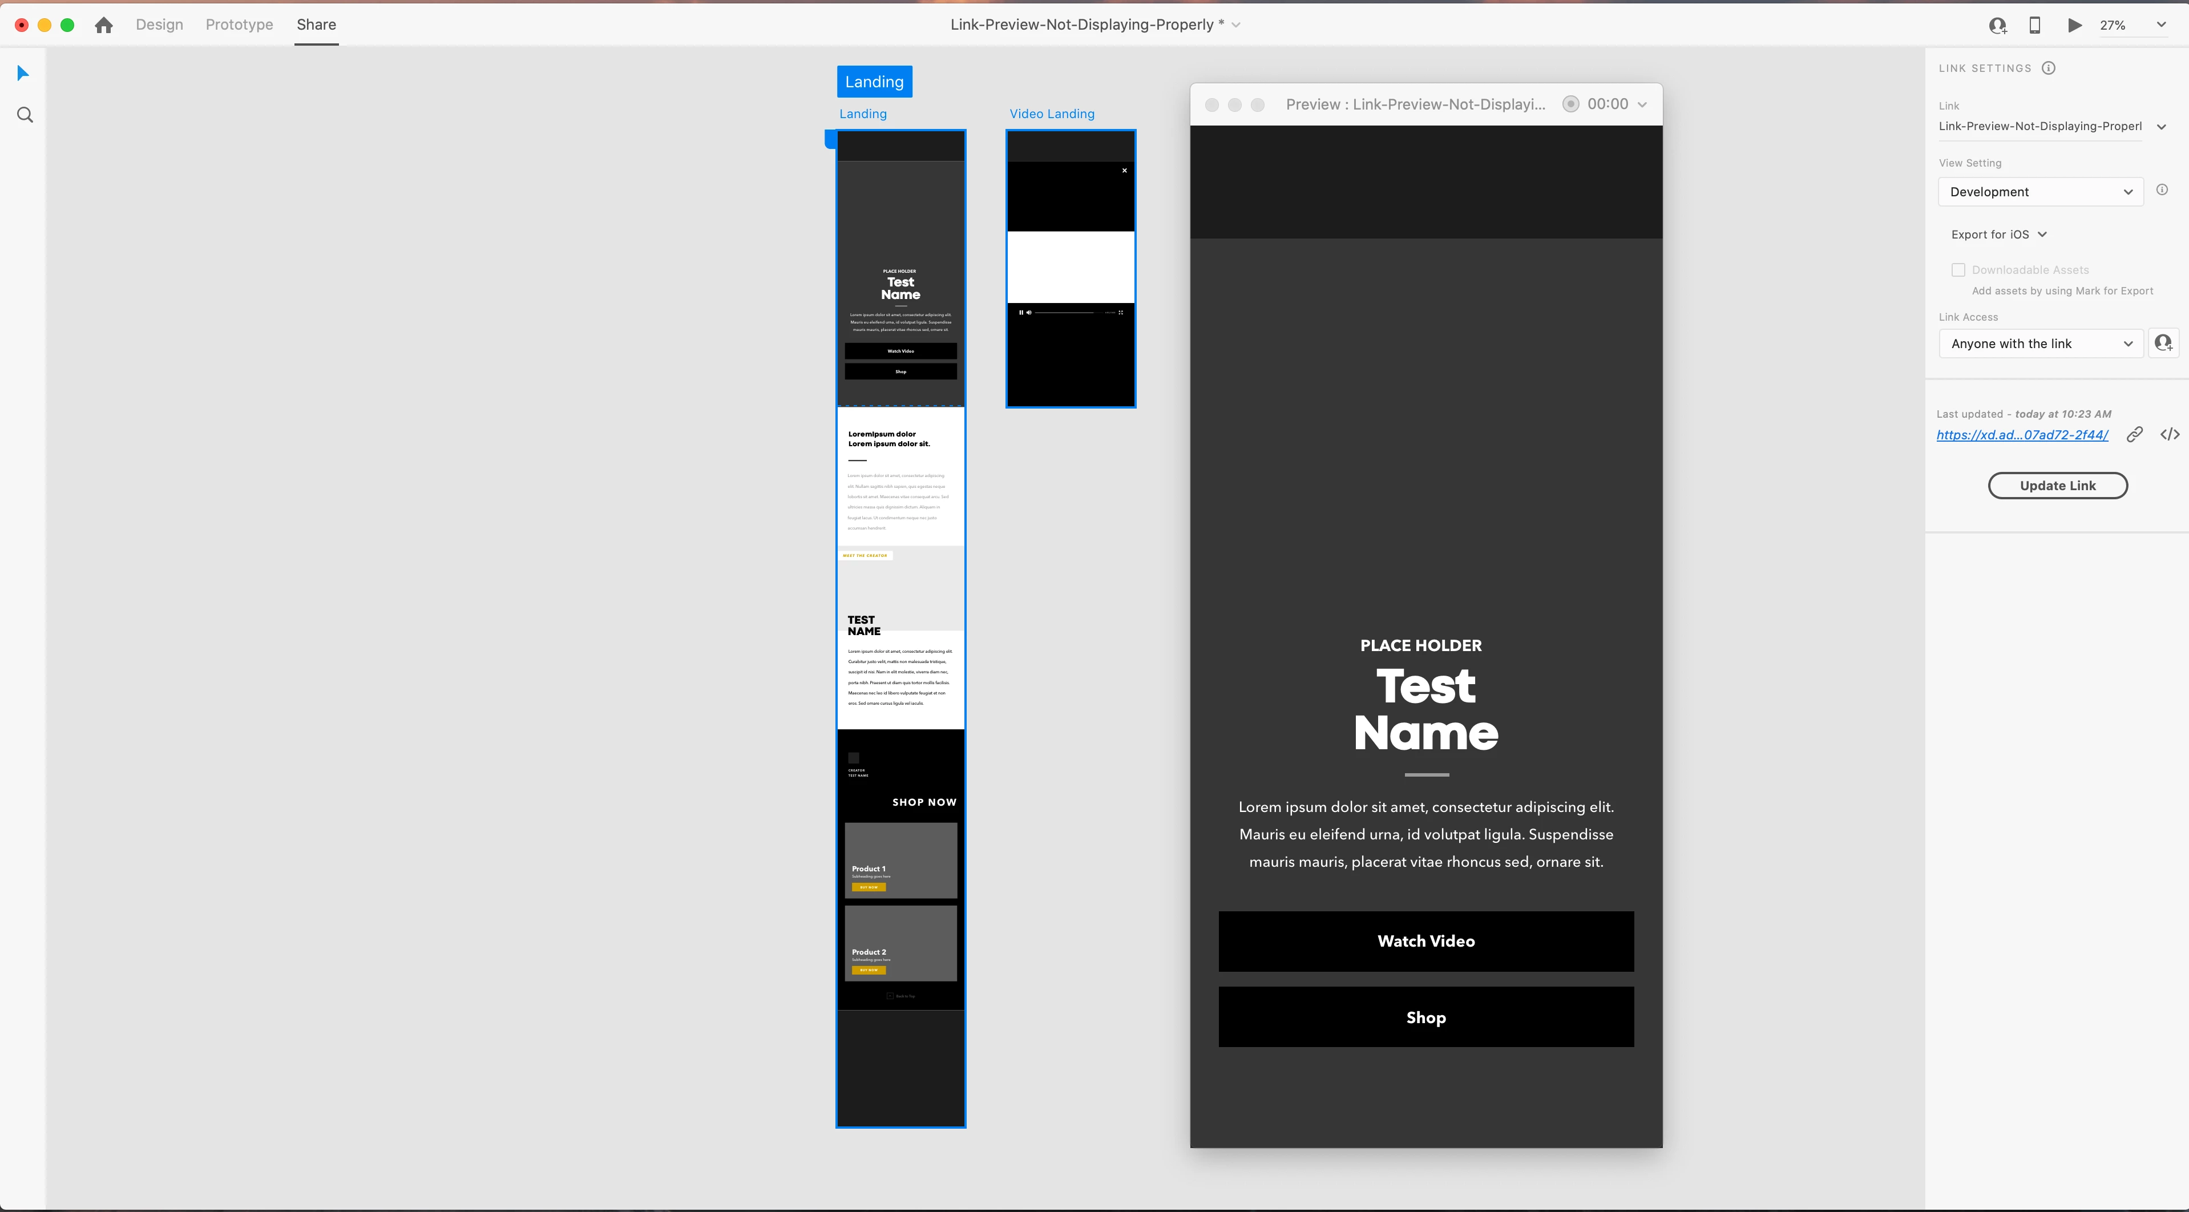Switch to the Prototype tab
The height and width of the screenshot is (1212, 2189).
click(239, 25)
